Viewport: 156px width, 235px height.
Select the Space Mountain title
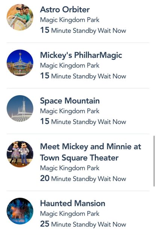(70, 101)
